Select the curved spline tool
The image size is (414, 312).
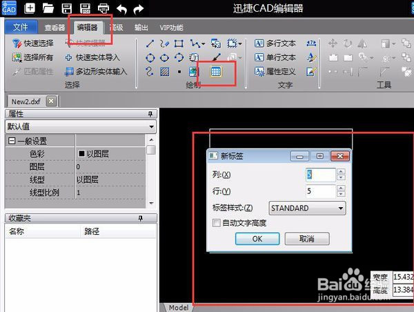coord(150,71)
